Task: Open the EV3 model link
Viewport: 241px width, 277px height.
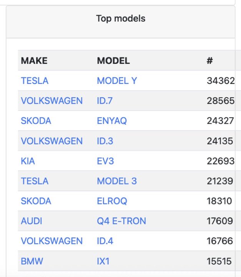Action: [x=105, y=161]
